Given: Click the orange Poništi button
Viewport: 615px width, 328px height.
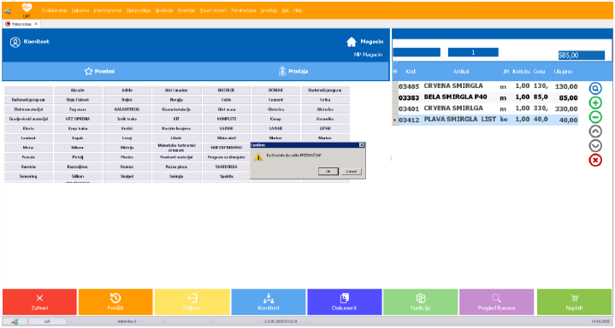Looking at the screenshot, I should coord(115,302).
